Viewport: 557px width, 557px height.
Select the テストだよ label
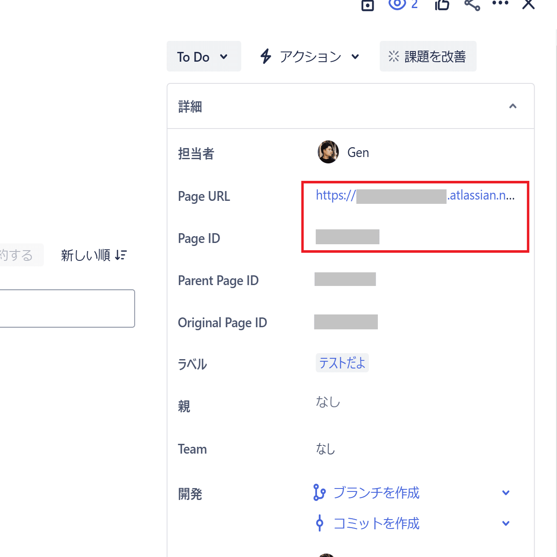pos(342,363)
